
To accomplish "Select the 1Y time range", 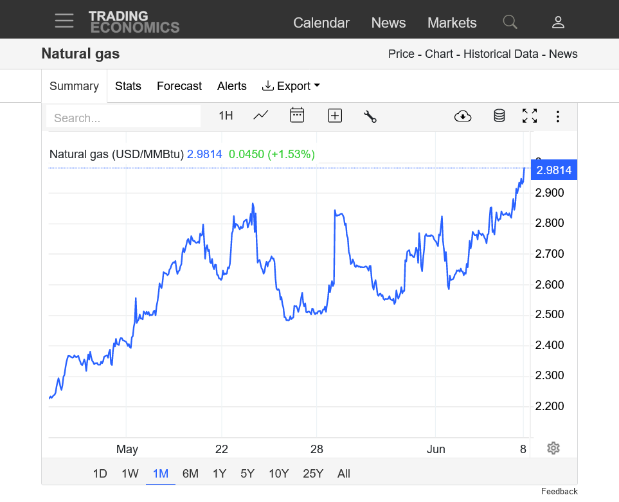I will click(219, 474).
